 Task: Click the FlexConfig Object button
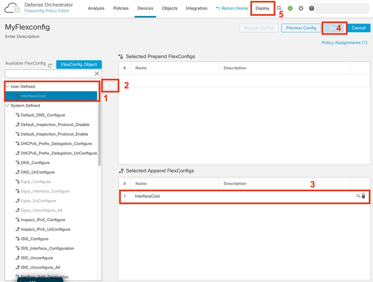79,64
